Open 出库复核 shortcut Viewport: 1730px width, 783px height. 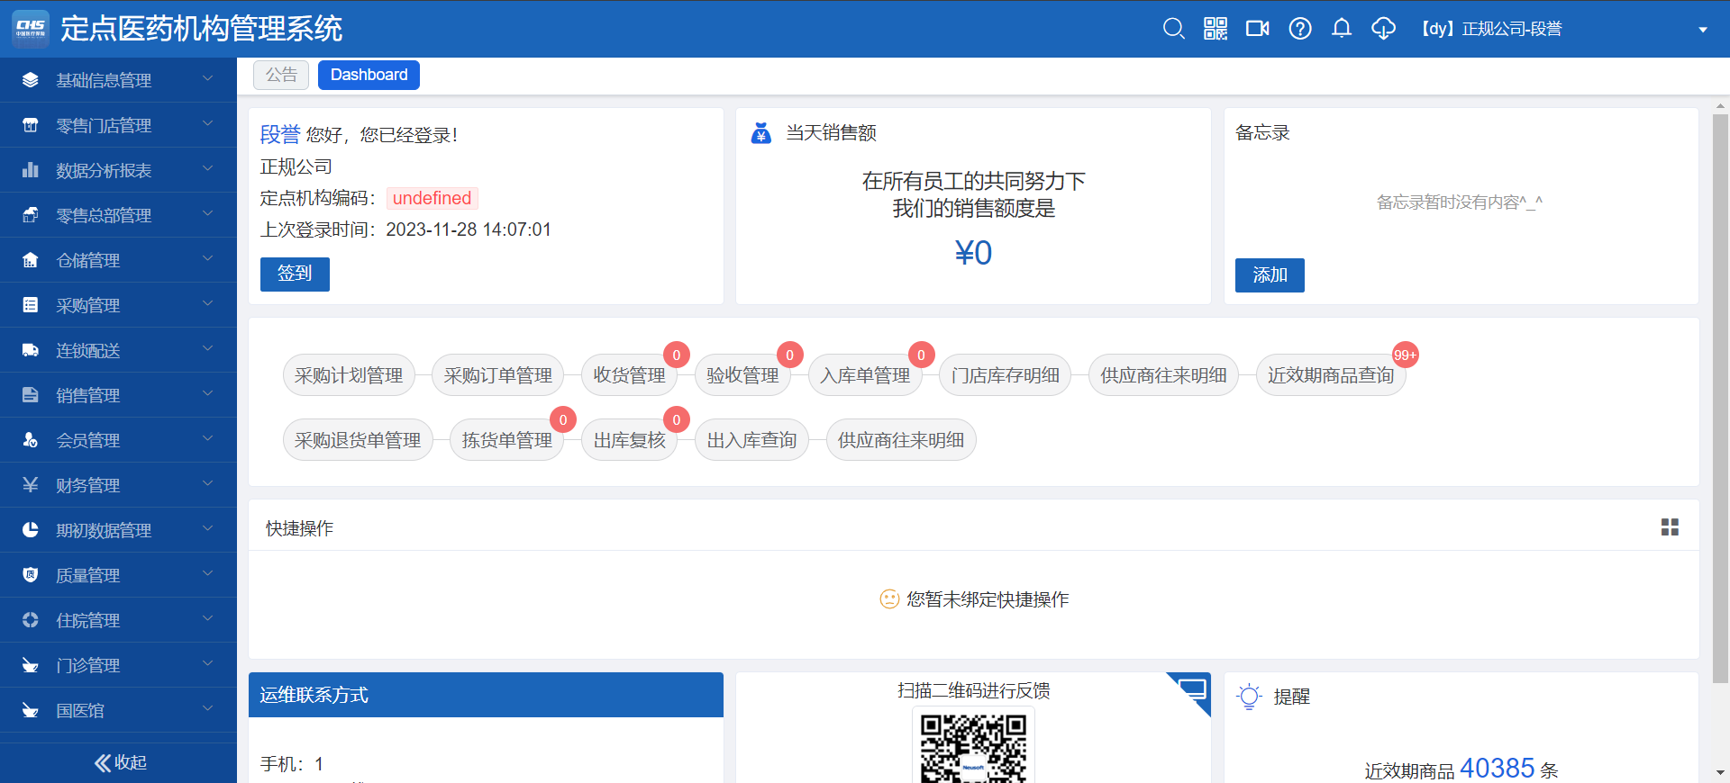tap(629, 440)
